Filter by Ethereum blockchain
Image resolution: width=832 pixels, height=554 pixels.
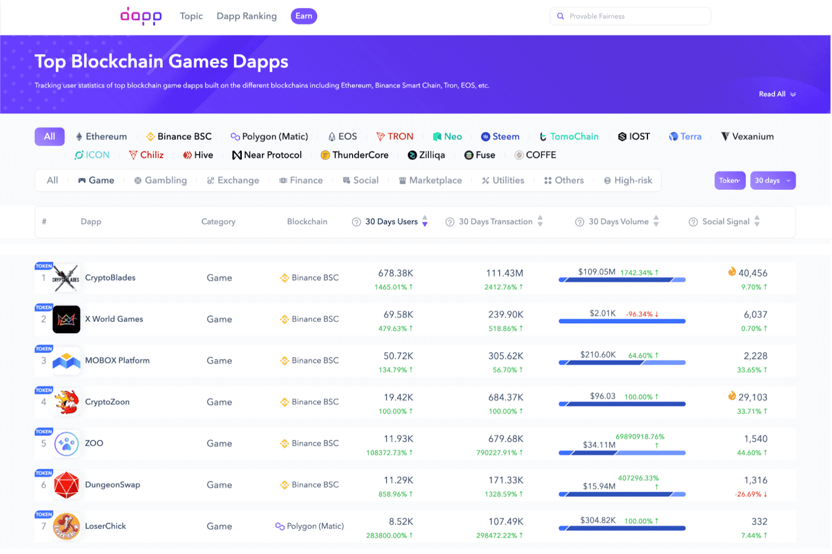(101, 137)
